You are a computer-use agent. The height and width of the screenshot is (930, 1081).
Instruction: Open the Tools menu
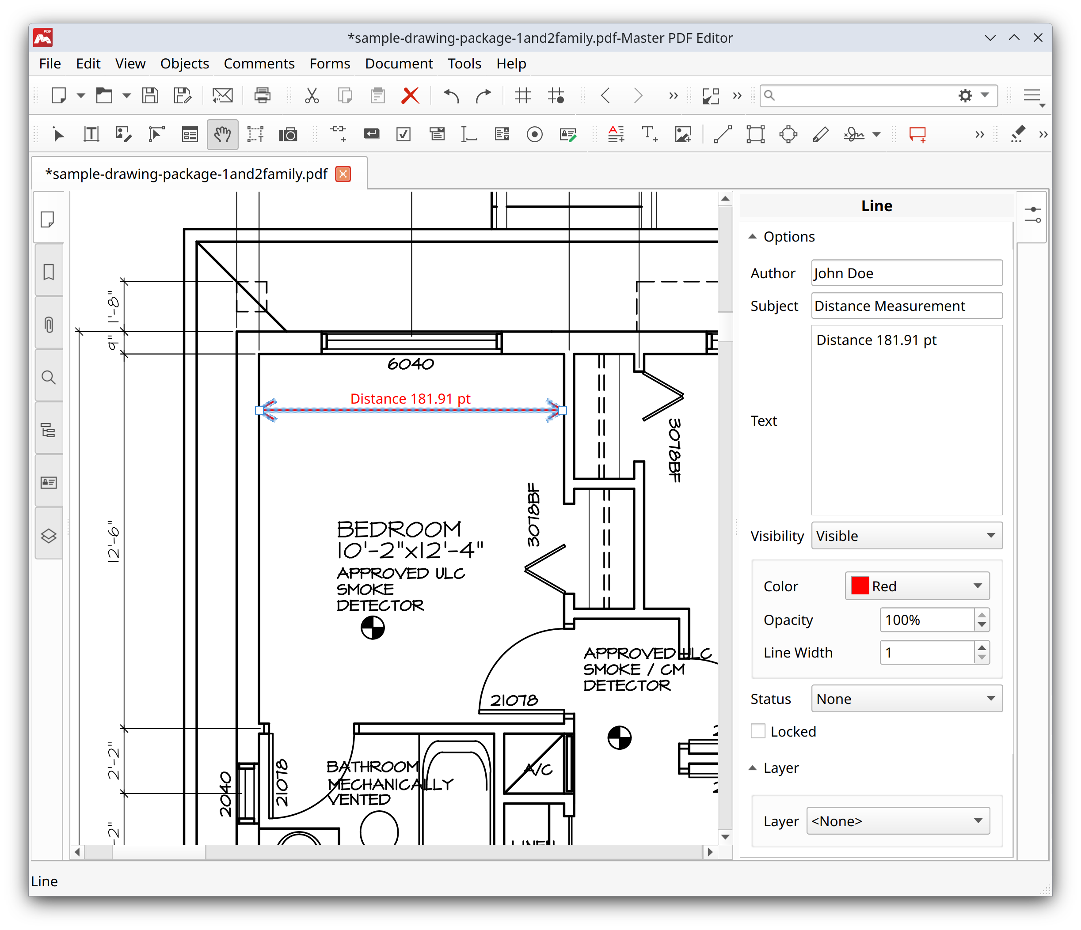click(x=464, y=64)
